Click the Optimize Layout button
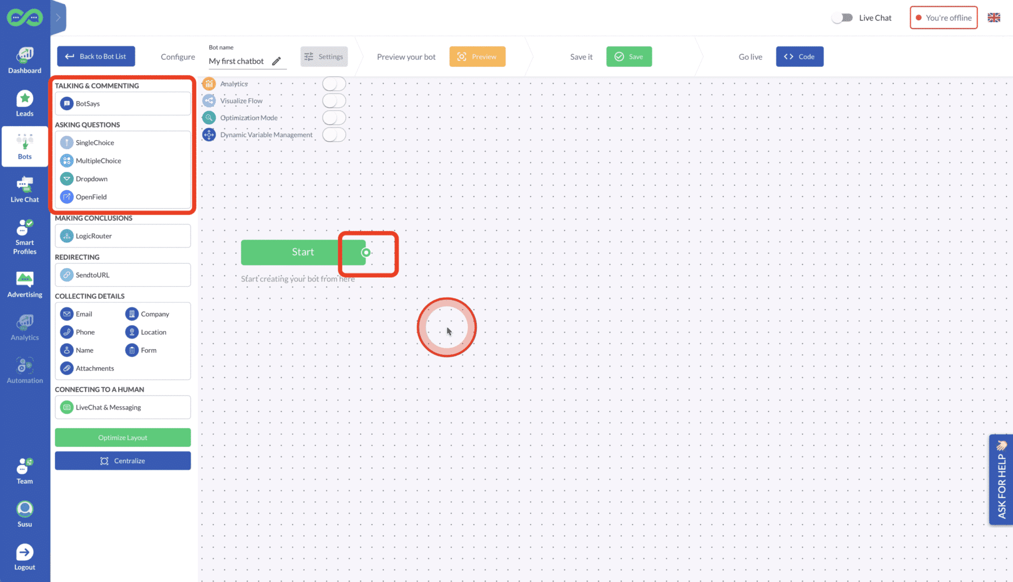 point(123,437)
